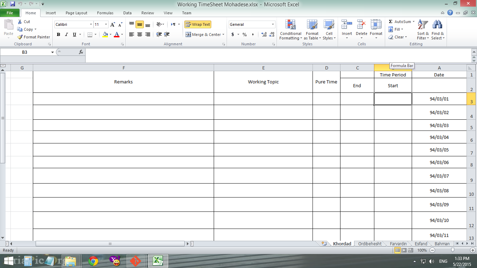Click the Percent Style icon

[x=244, y=35]
